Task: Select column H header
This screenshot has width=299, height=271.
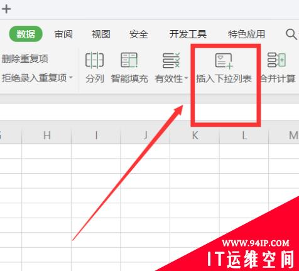Action: pos(46,135)
